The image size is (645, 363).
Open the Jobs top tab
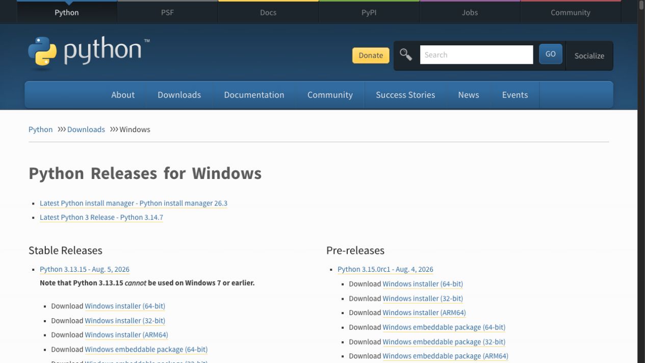(x=470, y=12)
